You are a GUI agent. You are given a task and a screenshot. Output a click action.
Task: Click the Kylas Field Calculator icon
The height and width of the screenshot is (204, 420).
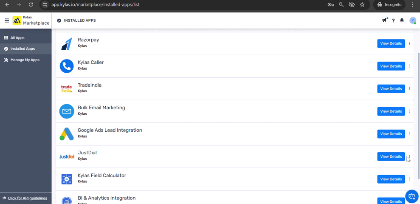[67, 179]
